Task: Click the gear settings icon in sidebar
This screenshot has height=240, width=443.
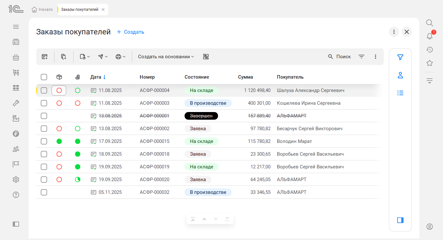Action: pos(16,180)
